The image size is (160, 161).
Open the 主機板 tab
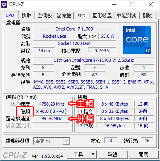44,16
